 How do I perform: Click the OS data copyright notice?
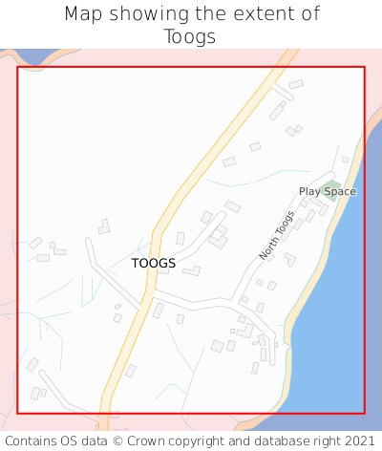tap(190, 441)
